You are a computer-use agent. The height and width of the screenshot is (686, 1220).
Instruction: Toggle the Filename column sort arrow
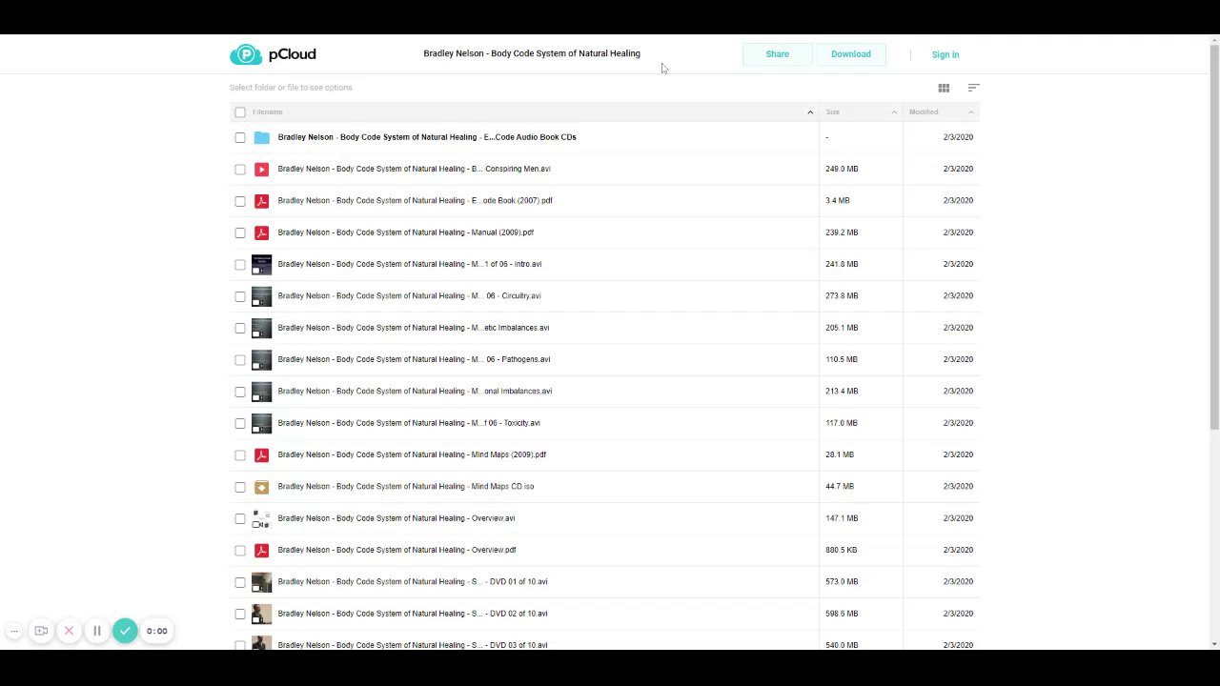click(810, 112)
